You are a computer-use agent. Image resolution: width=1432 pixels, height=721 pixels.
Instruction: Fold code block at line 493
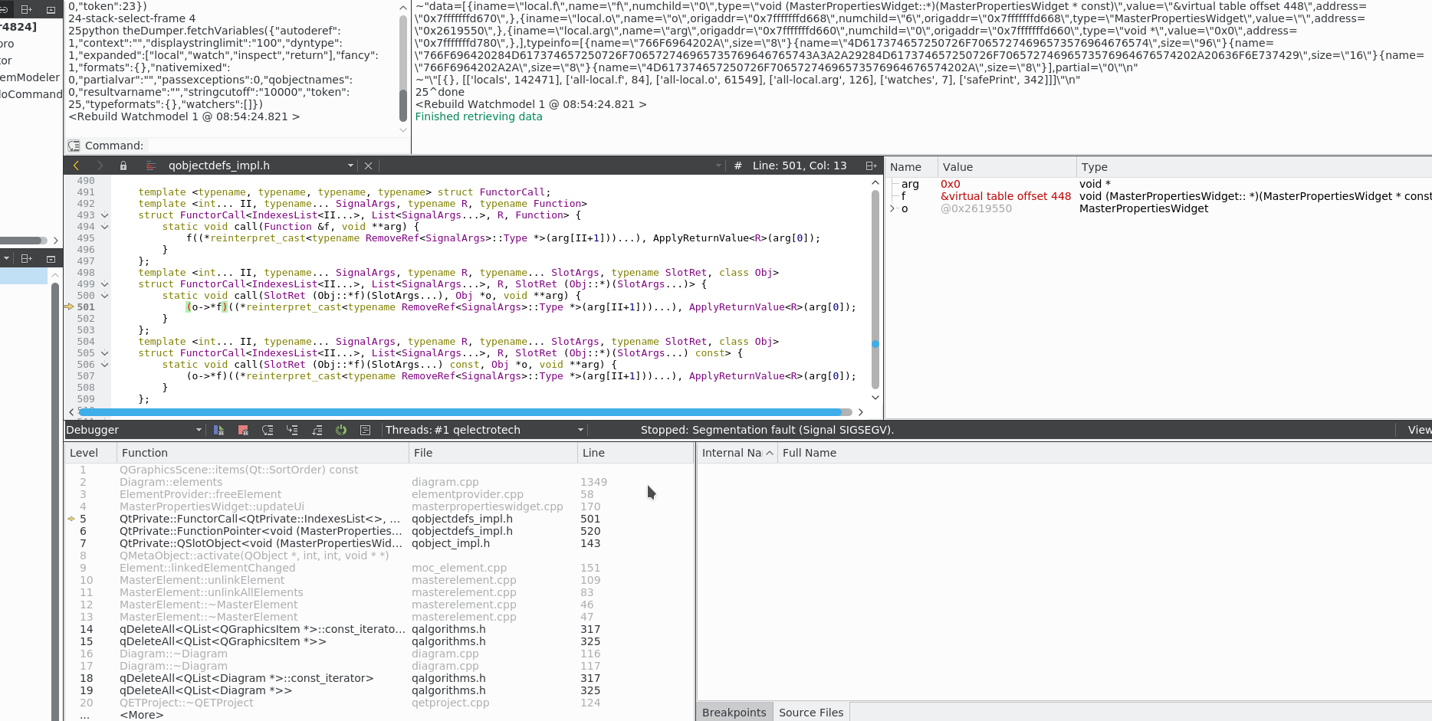(x=104, y=215)
